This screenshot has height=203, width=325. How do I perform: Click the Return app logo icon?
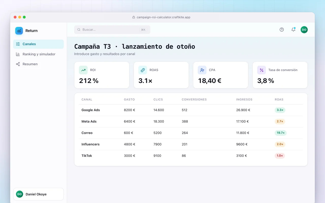19,31
